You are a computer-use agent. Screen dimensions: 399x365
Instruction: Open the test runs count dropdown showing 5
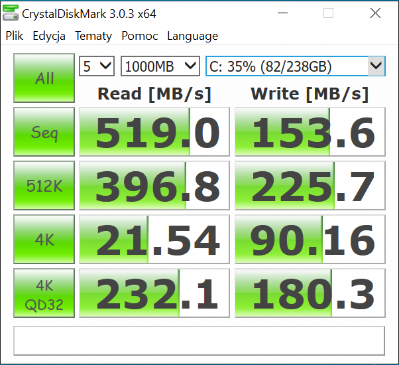97,66
